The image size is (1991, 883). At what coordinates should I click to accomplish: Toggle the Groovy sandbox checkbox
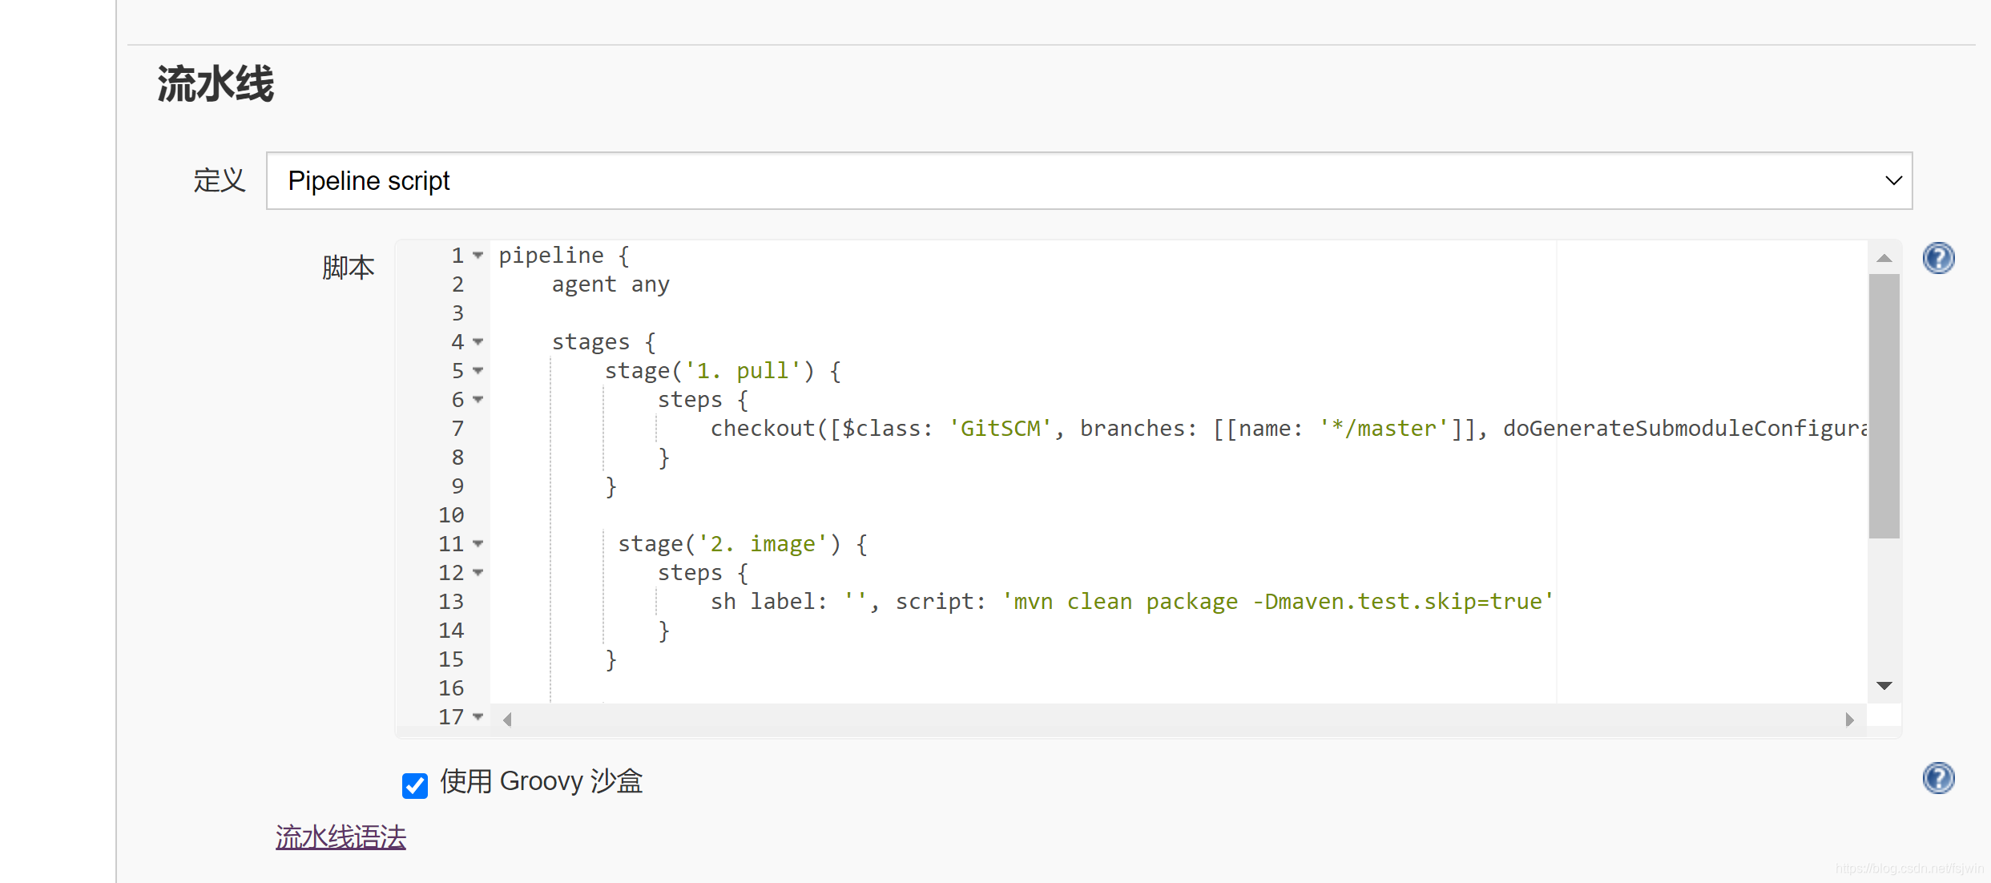click(x=415, y=785)
